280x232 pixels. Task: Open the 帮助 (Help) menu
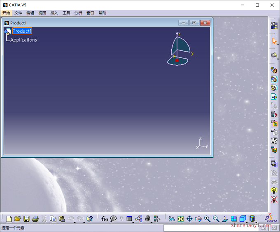pyautogui.click(x=102, y=13)
